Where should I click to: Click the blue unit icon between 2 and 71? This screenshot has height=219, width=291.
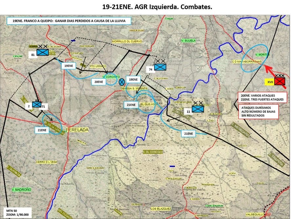pos(37,104)
